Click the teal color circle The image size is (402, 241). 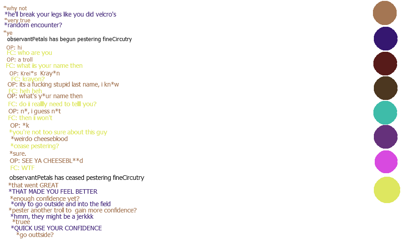click(385, 112)
